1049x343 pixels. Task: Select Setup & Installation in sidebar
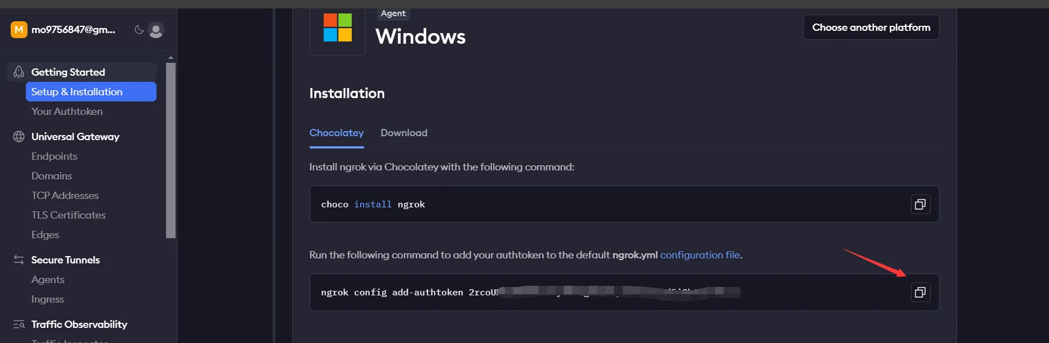coord(91,91)
